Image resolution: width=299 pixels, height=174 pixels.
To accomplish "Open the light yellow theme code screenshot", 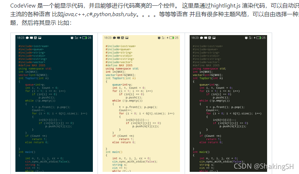I will coord(141,103).
